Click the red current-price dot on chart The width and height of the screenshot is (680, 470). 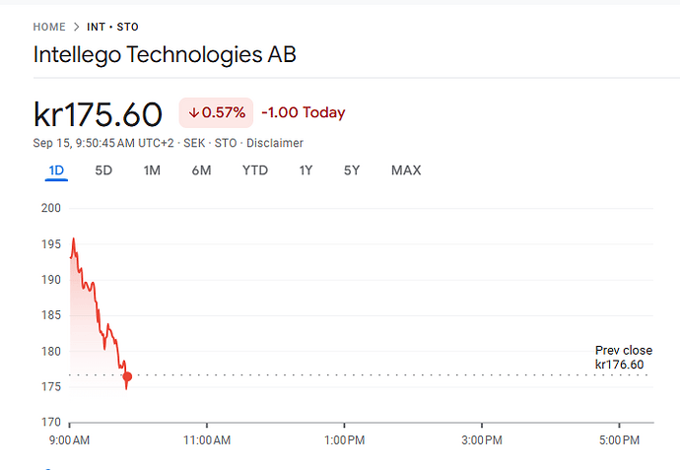point(127,376)
